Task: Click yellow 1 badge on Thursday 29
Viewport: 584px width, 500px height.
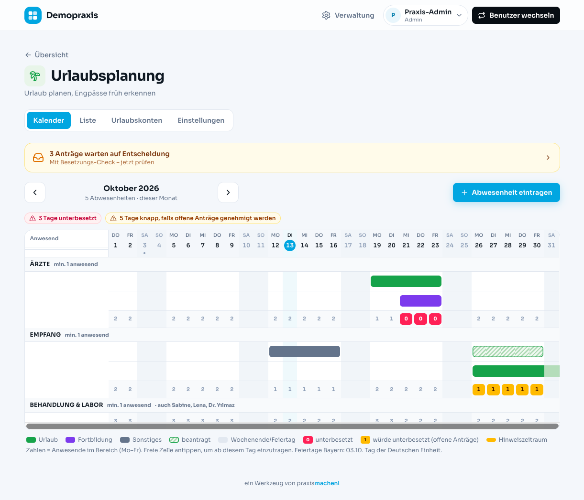Action: pyautogui.click(x=522, y=389)
